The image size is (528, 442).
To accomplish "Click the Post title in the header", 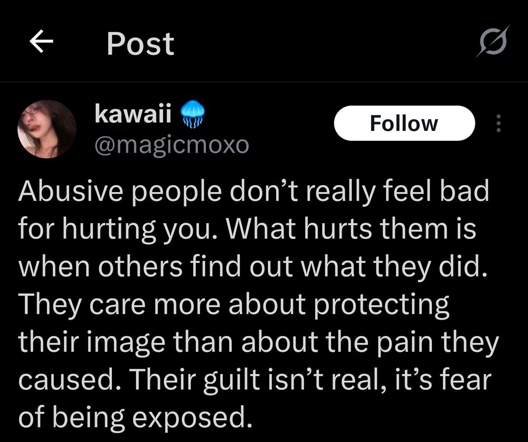I will (x=140, y=43).
